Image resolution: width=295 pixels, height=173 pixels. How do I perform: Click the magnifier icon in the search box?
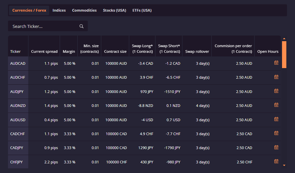[x=81, y=27]
